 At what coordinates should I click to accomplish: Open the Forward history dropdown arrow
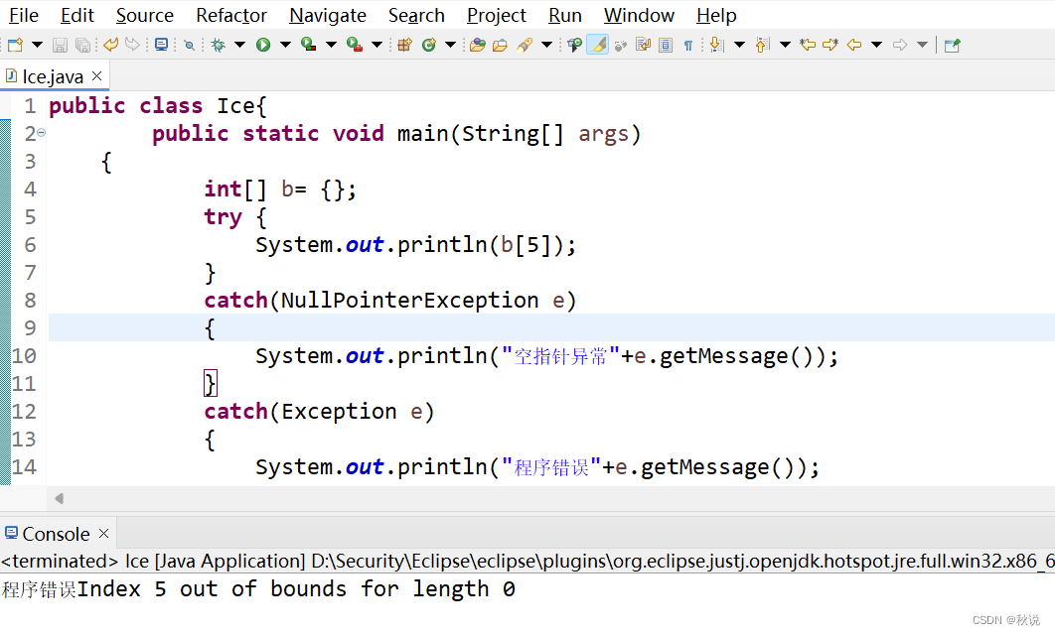[922, 45]
